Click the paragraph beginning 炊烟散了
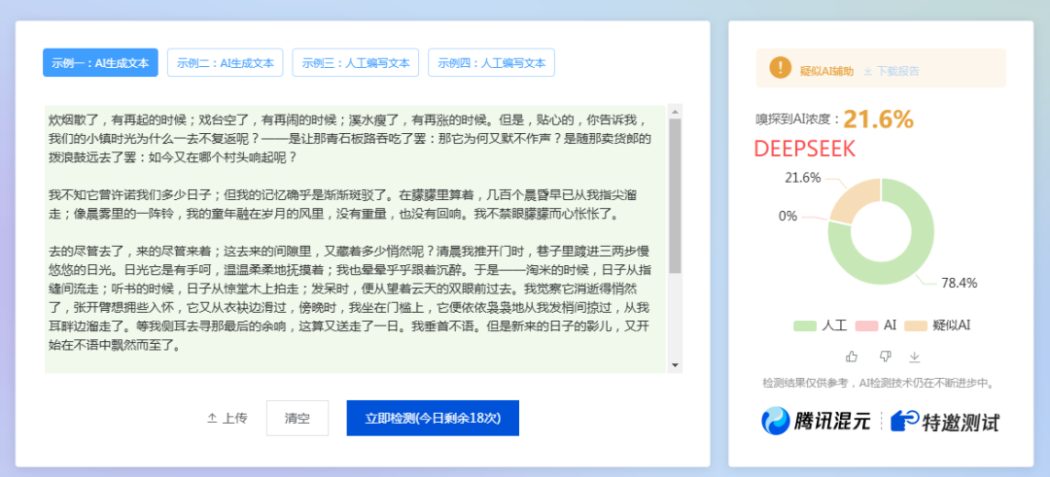The image size is (1050, 477). (350, 139)
